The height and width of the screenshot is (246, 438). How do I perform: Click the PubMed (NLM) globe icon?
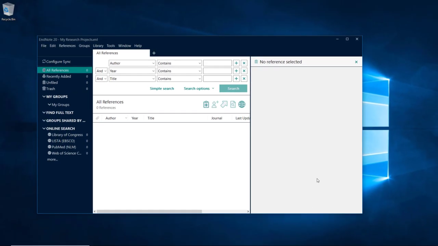pos(49,147)
